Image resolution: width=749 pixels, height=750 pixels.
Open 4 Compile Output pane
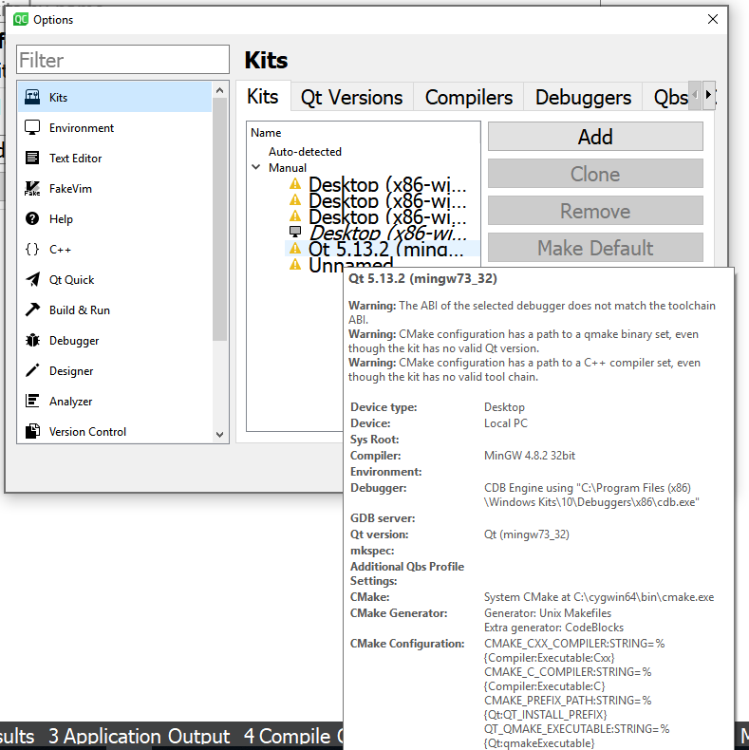click(293, 736)
